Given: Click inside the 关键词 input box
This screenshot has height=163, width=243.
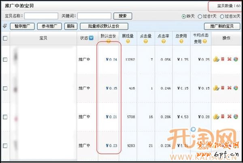Looking at the screenshot, I should 94,16.
